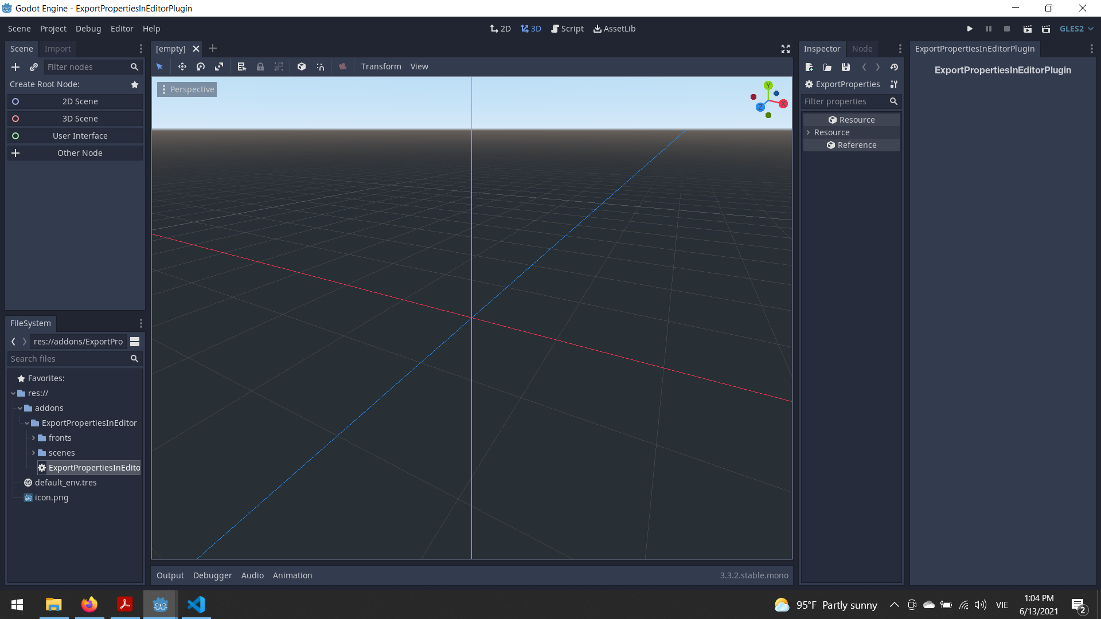Click the distraction-free fullscreen icon
Image resolution: width=1101 pixels, height=619 pixels.
coord(786,49)
